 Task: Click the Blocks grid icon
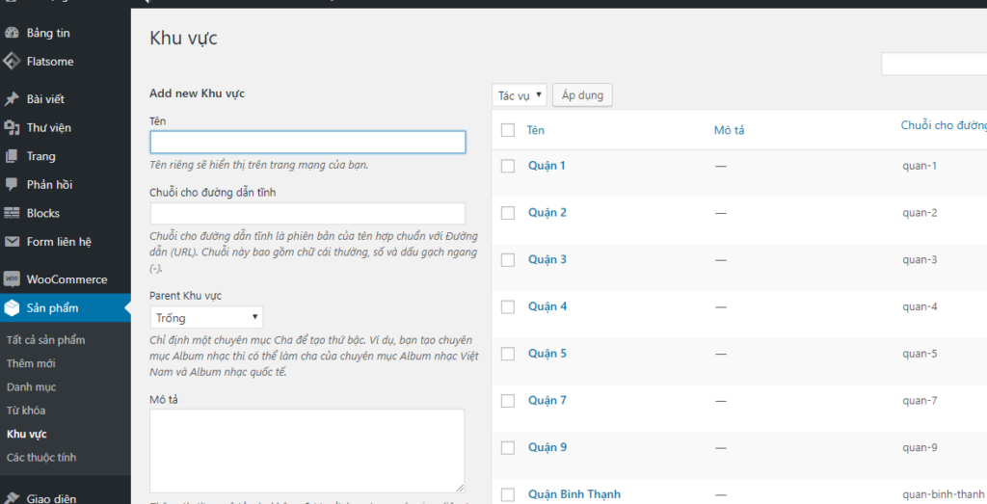(x=12, y=213)
